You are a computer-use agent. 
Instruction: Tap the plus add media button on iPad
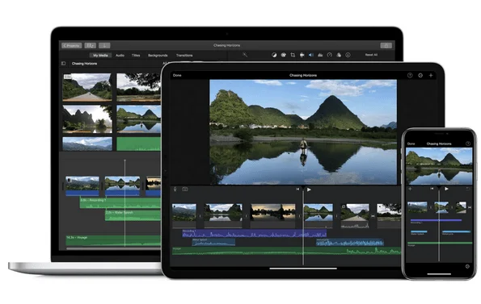431,75
